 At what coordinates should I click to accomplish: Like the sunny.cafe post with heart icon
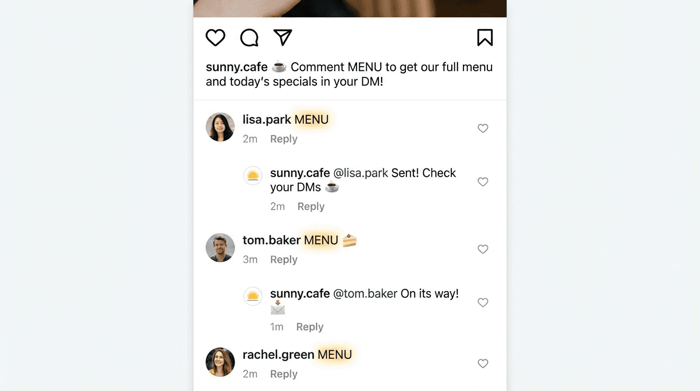(215, 38)
